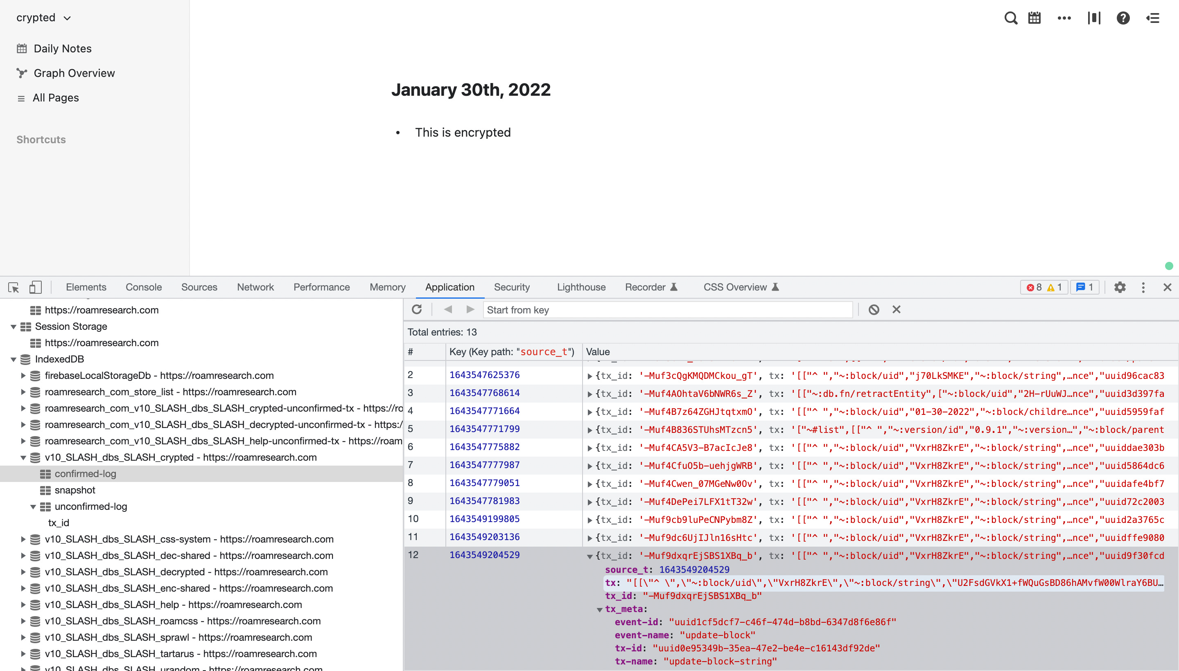Open Graph Overview in the sidebar
Screen dimensions: 1179x671
pyautogui.click(x=74, y=73)
